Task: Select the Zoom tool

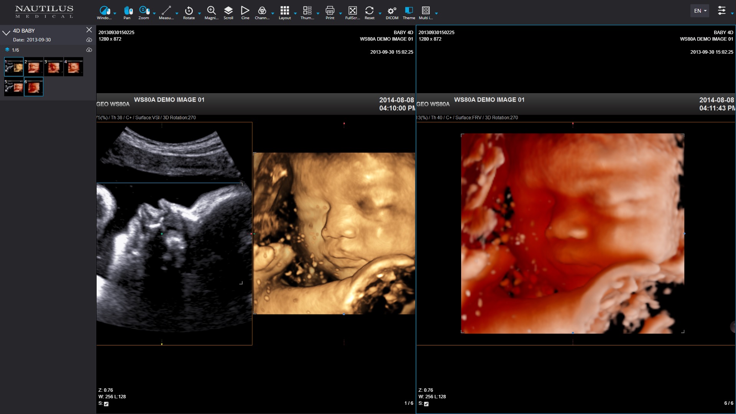Action: point(143,12)
